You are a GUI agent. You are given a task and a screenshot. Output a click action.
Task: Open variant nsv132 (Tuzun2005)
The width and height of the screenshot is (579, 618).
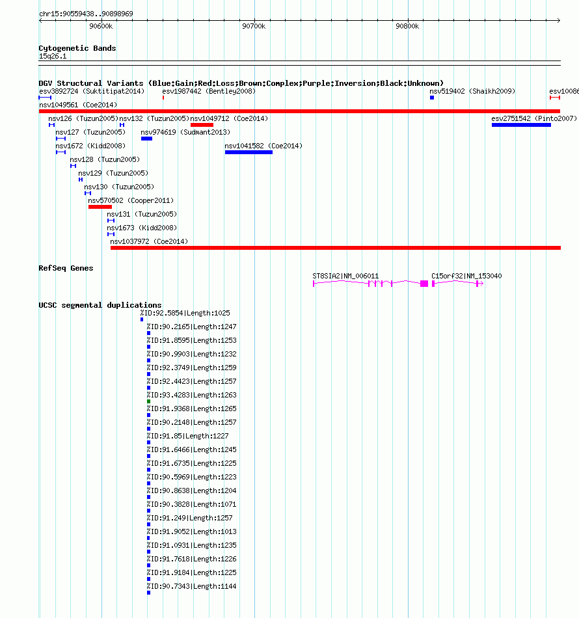point(154,118)
